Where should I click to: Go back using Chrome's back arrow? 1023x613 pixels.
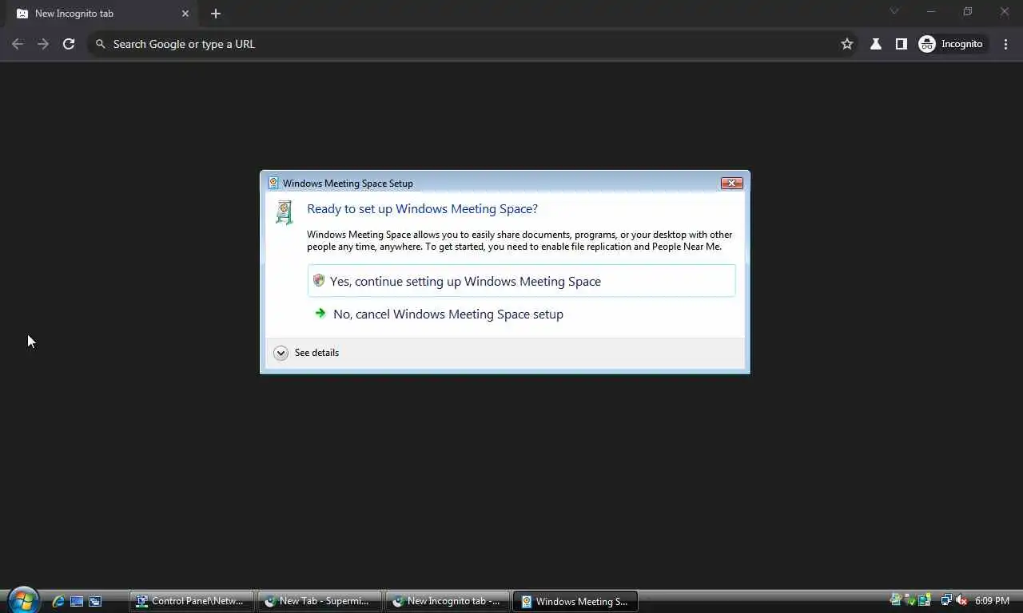click(x=18, y=44)
